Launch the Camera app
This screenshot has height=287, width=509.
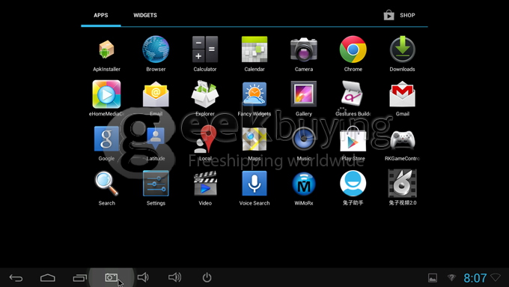pos(304,49)
